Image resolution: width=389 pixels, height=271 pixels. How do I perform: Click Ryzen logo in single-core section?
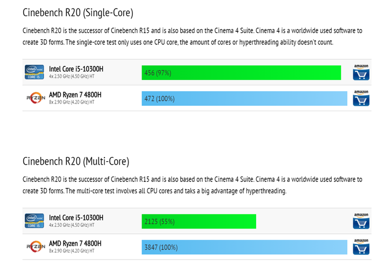tap(36, 98)
